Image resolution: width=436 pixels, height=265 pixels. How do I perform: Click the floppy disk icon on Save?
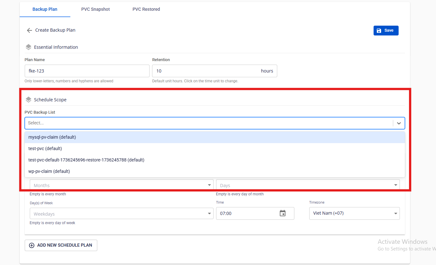pos(379,30)
